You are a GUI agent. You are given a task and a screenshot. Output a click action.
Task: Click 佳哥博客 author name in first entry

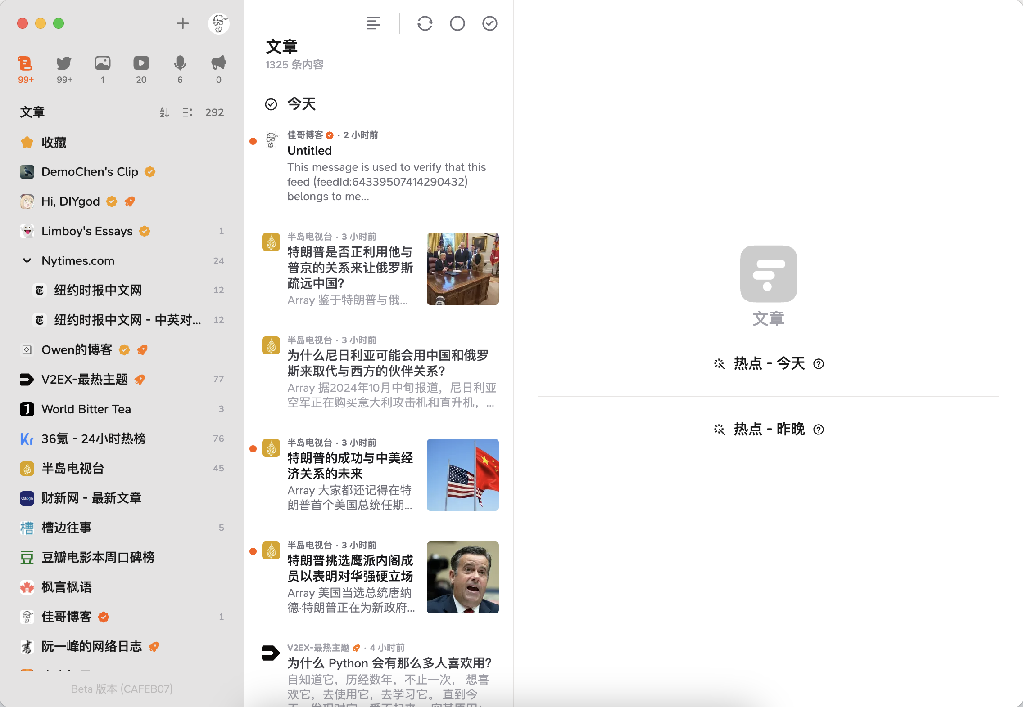[x=305, y=135]
